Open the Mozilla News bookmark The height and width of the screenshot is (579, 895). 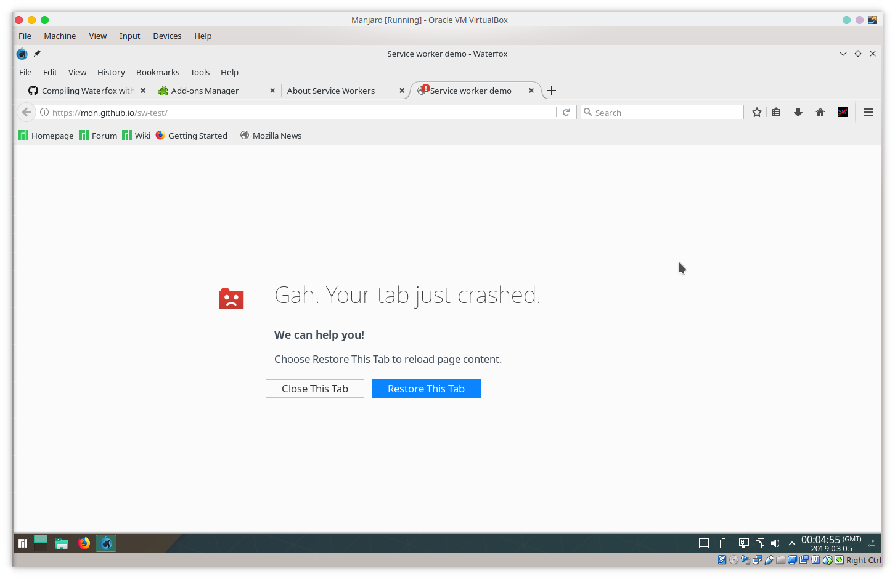271,136
